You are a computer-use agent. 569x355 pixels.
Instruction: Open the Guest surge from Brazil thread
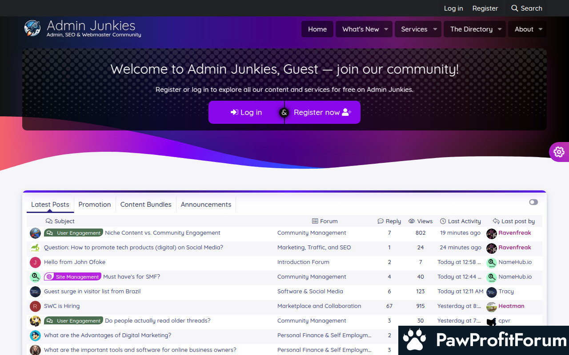[x=92, y=292]
